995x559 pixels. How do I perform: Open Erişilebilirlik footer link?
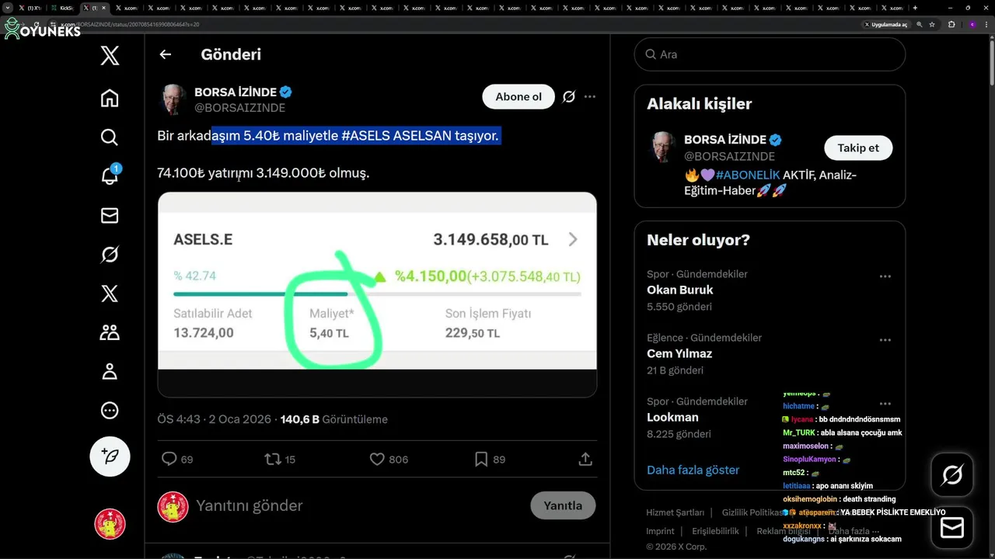coord(715,531)
